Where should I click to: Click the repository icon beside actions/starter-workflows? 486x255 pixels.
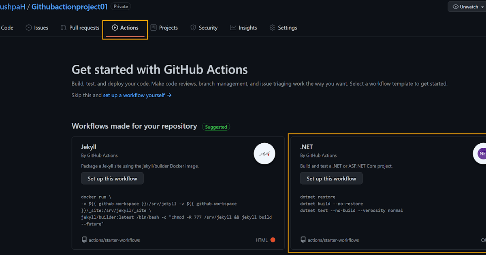coord(84,240)
